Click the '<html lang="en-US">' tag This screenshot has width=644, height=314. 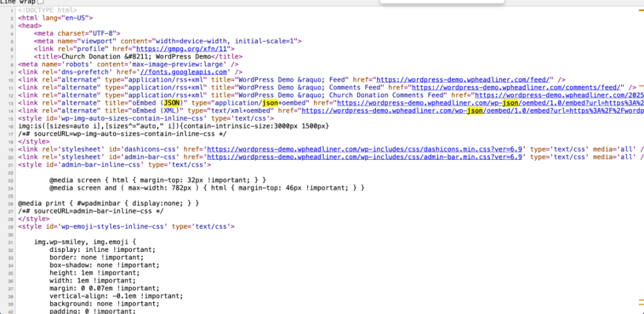point(55,18)
